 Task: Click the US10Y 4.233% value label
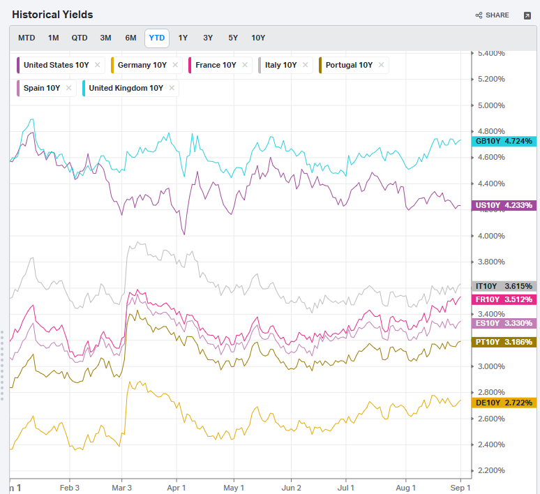click(504, 205)
